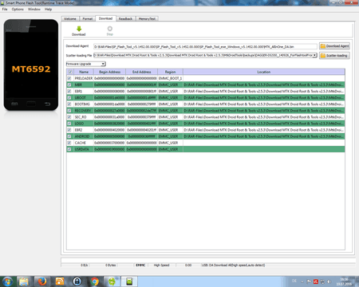Open the Options menu
The height and width of the screenshot is (287, 359).
[x=18, y=10]
